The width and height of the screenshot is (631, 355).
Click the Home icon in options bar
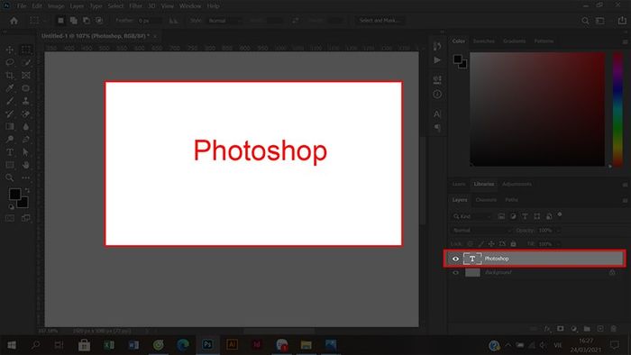(x=14, y=21)
